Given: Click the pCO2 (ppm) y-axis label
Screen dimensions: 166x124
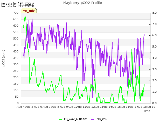Looking at the screenshot, I should click(x=4, y=58).
